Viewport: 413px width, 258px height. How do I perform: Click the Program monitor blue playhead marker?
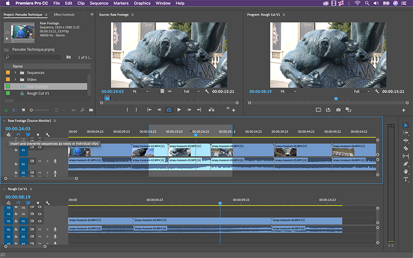point(335,98)
